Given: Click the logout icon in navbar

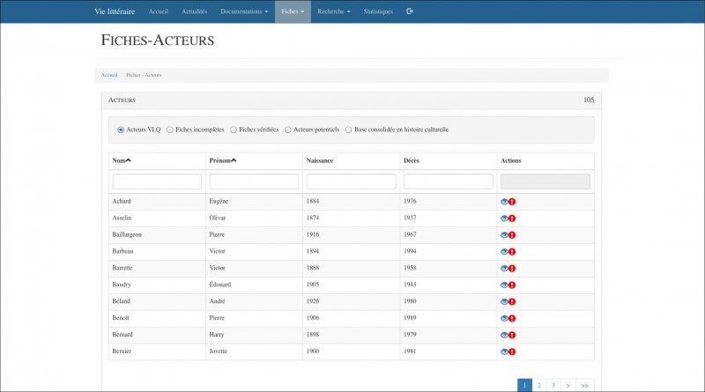Looking at the screenshot, I should tap(410, 11).
